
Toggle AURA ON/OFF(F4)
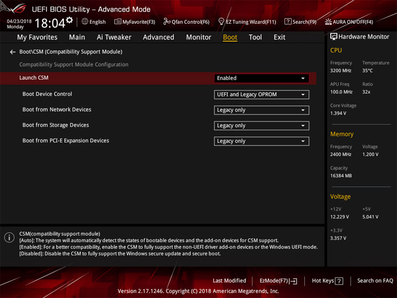tap(349, 22)
